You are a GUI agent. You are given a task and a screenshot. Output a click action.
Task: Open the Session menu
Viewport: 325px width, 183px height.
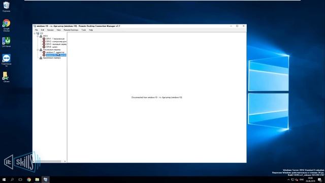tap(50, 30)
